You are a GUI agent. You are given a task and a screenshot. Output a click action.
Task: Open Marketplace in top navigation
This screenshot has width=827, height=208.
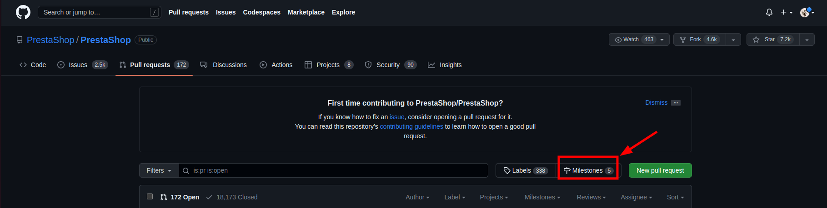click(x=306, y=12)
